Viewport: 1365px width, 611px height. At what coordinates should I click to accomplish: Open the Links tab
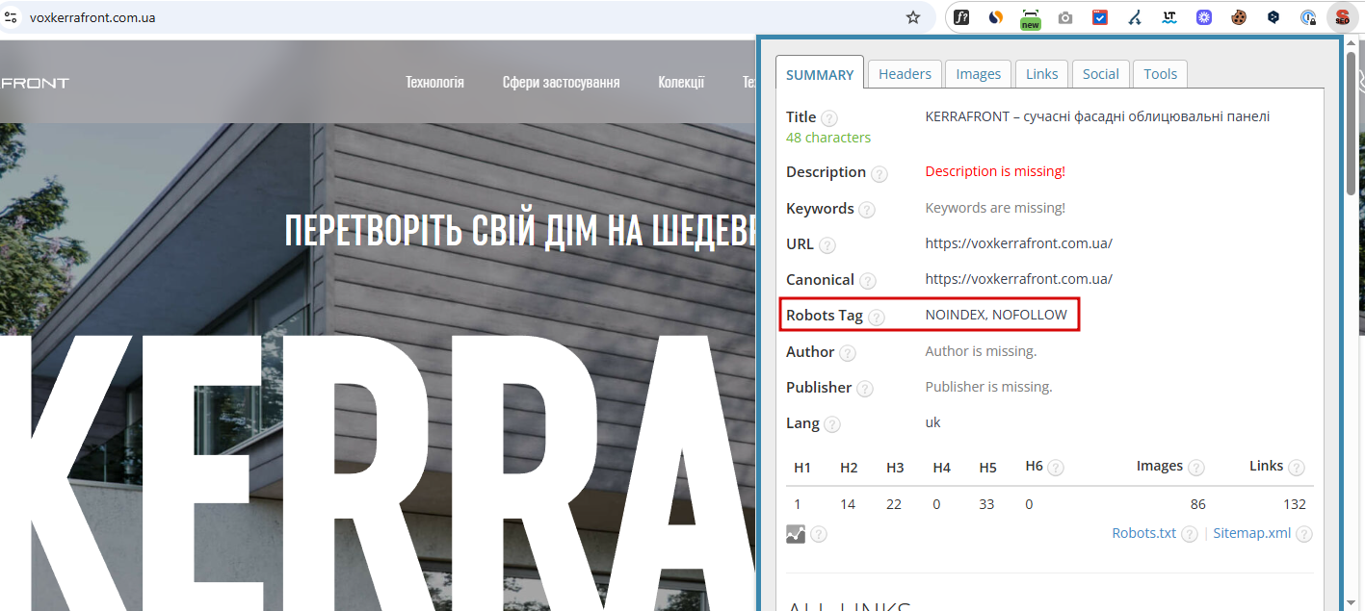(x=1041, y=74)
